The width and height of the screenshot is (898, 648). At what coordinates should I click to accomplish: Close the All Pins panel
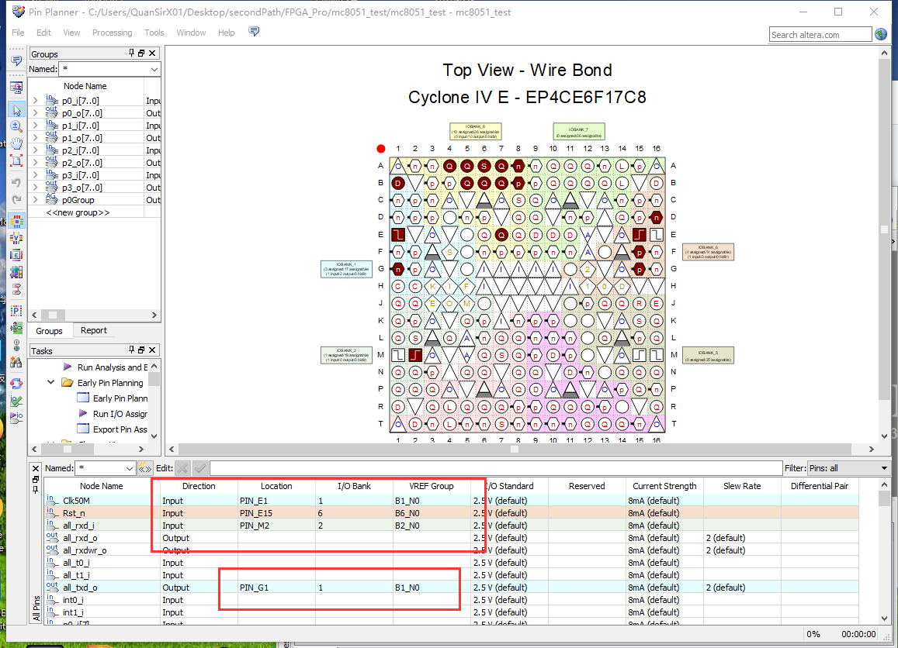tap(36, 468)
